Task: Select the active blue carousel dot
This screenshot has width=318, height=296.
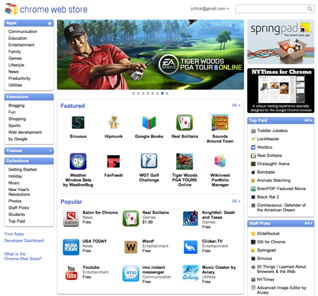Action: pos(162,93)
